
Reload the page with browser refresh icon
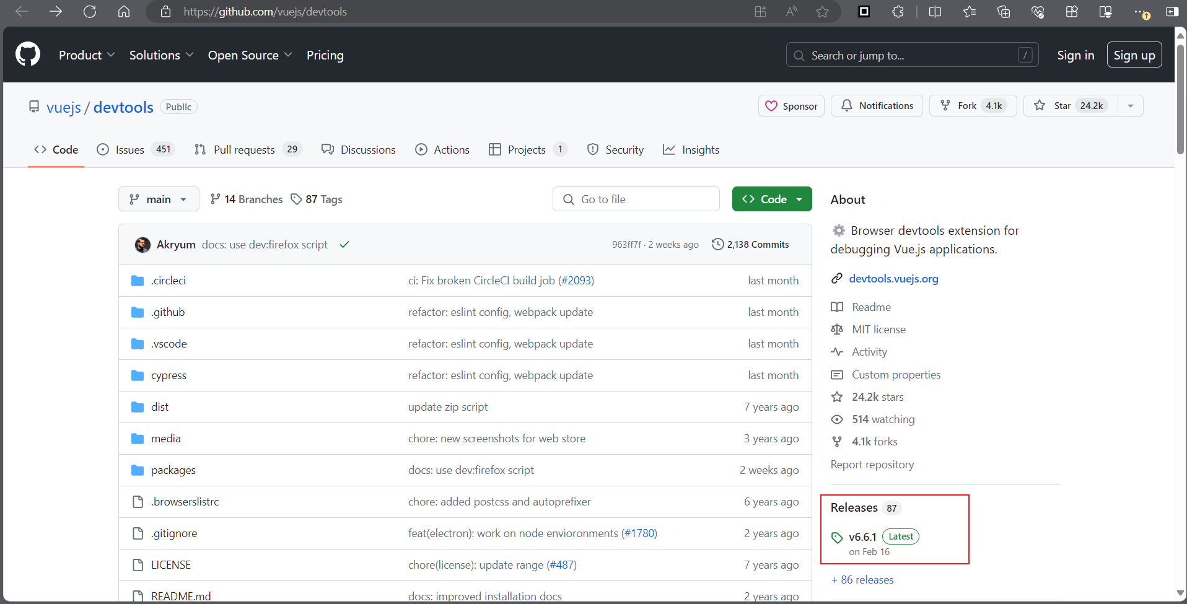point(90,12)
